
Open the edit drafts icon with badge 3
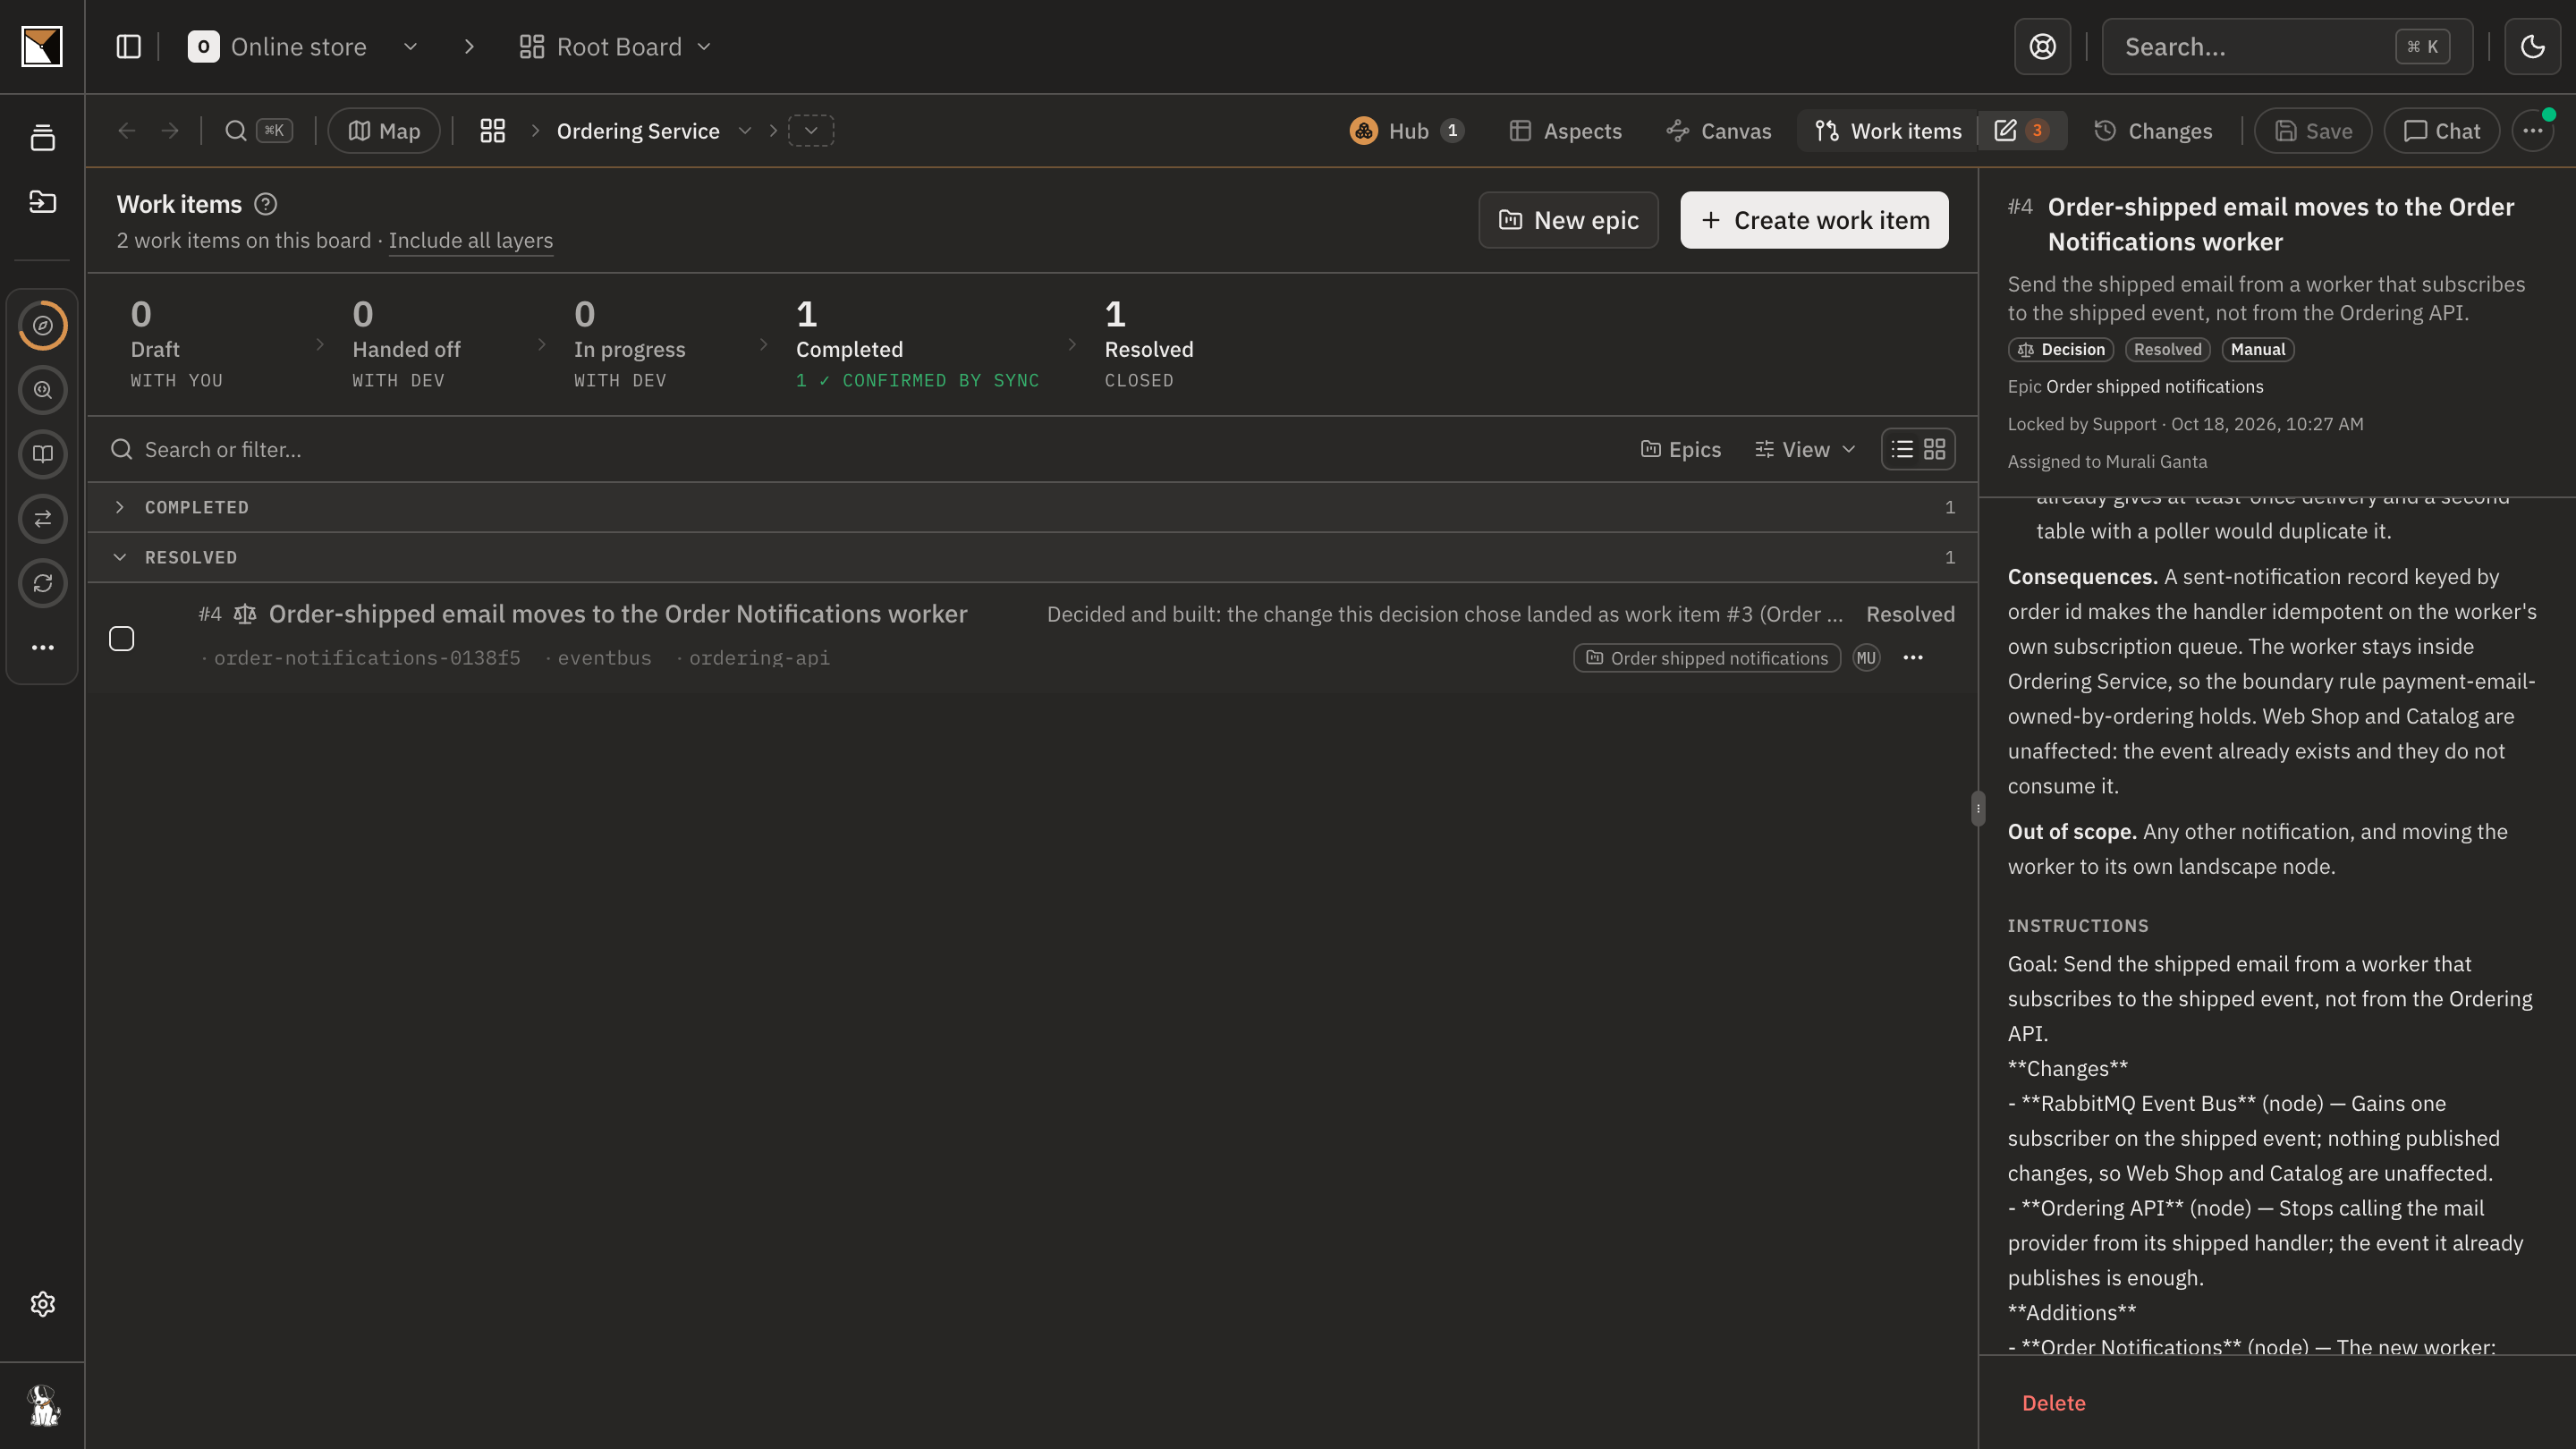pyautogui.click(x=2021, y=131)
